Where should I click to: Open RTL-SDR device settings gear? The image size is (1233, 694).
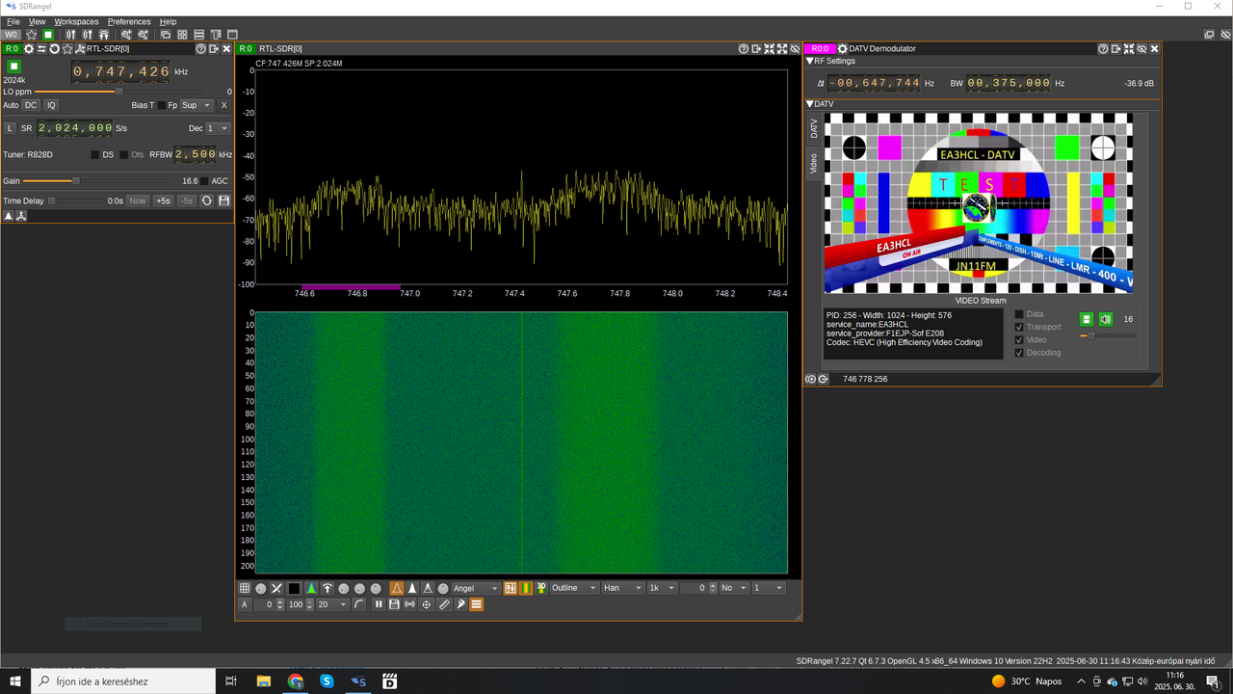(29, 49)
